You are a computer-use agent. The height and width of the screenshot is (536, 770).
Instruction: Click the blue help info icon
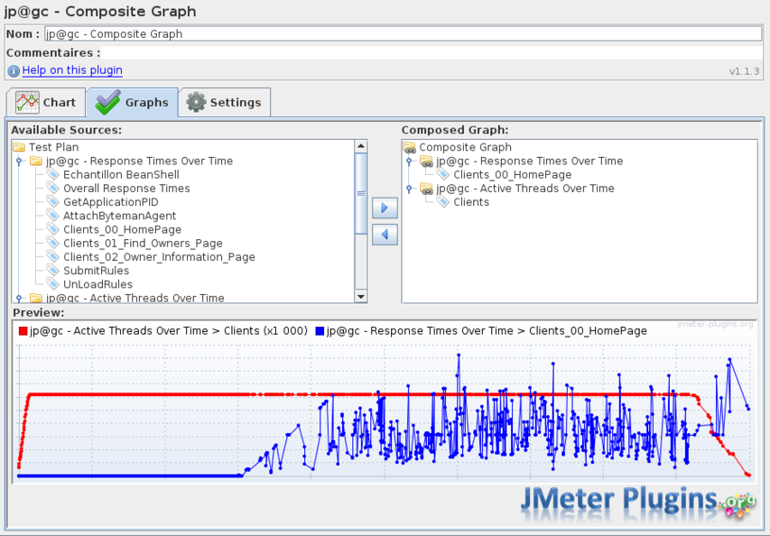click(x=14, y=70)
